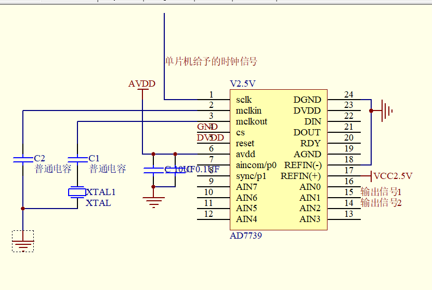Viewport: 432px width, 290px height.
Task: Click the vertical clock wire going to sclk
Action: tap(164, 57)
